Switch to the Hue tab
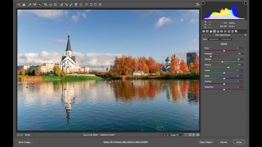 click(x=205, y=39)
